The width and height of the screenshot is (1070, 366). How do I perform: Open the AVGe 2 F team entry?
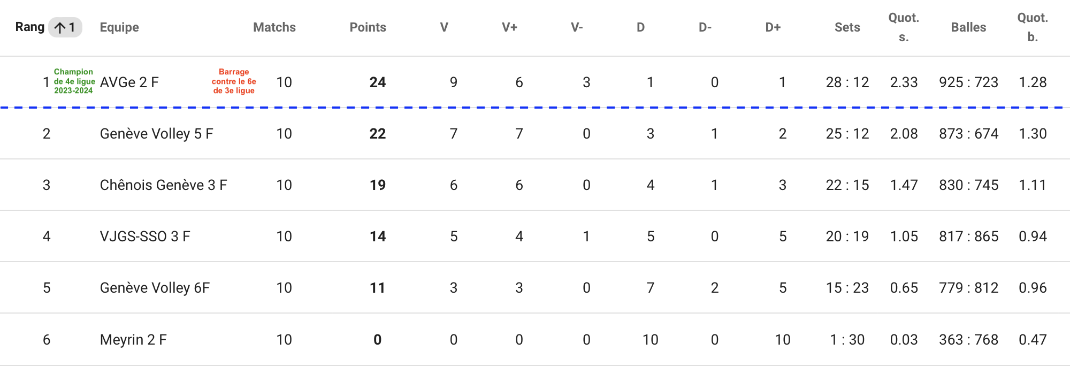129,82
